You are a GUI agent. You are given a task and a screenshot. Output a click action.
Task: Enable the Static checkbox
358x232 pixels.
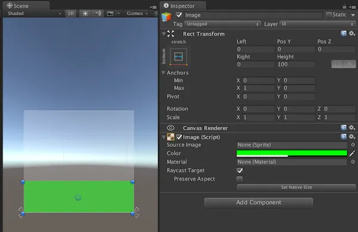point(329,15)
